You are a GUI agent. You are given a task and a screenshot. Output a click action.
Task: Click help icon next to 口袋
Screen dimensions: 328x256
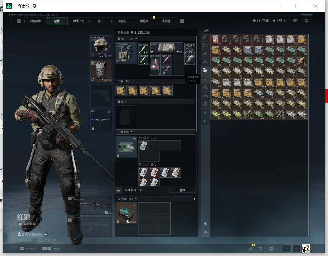click(133, 81)
